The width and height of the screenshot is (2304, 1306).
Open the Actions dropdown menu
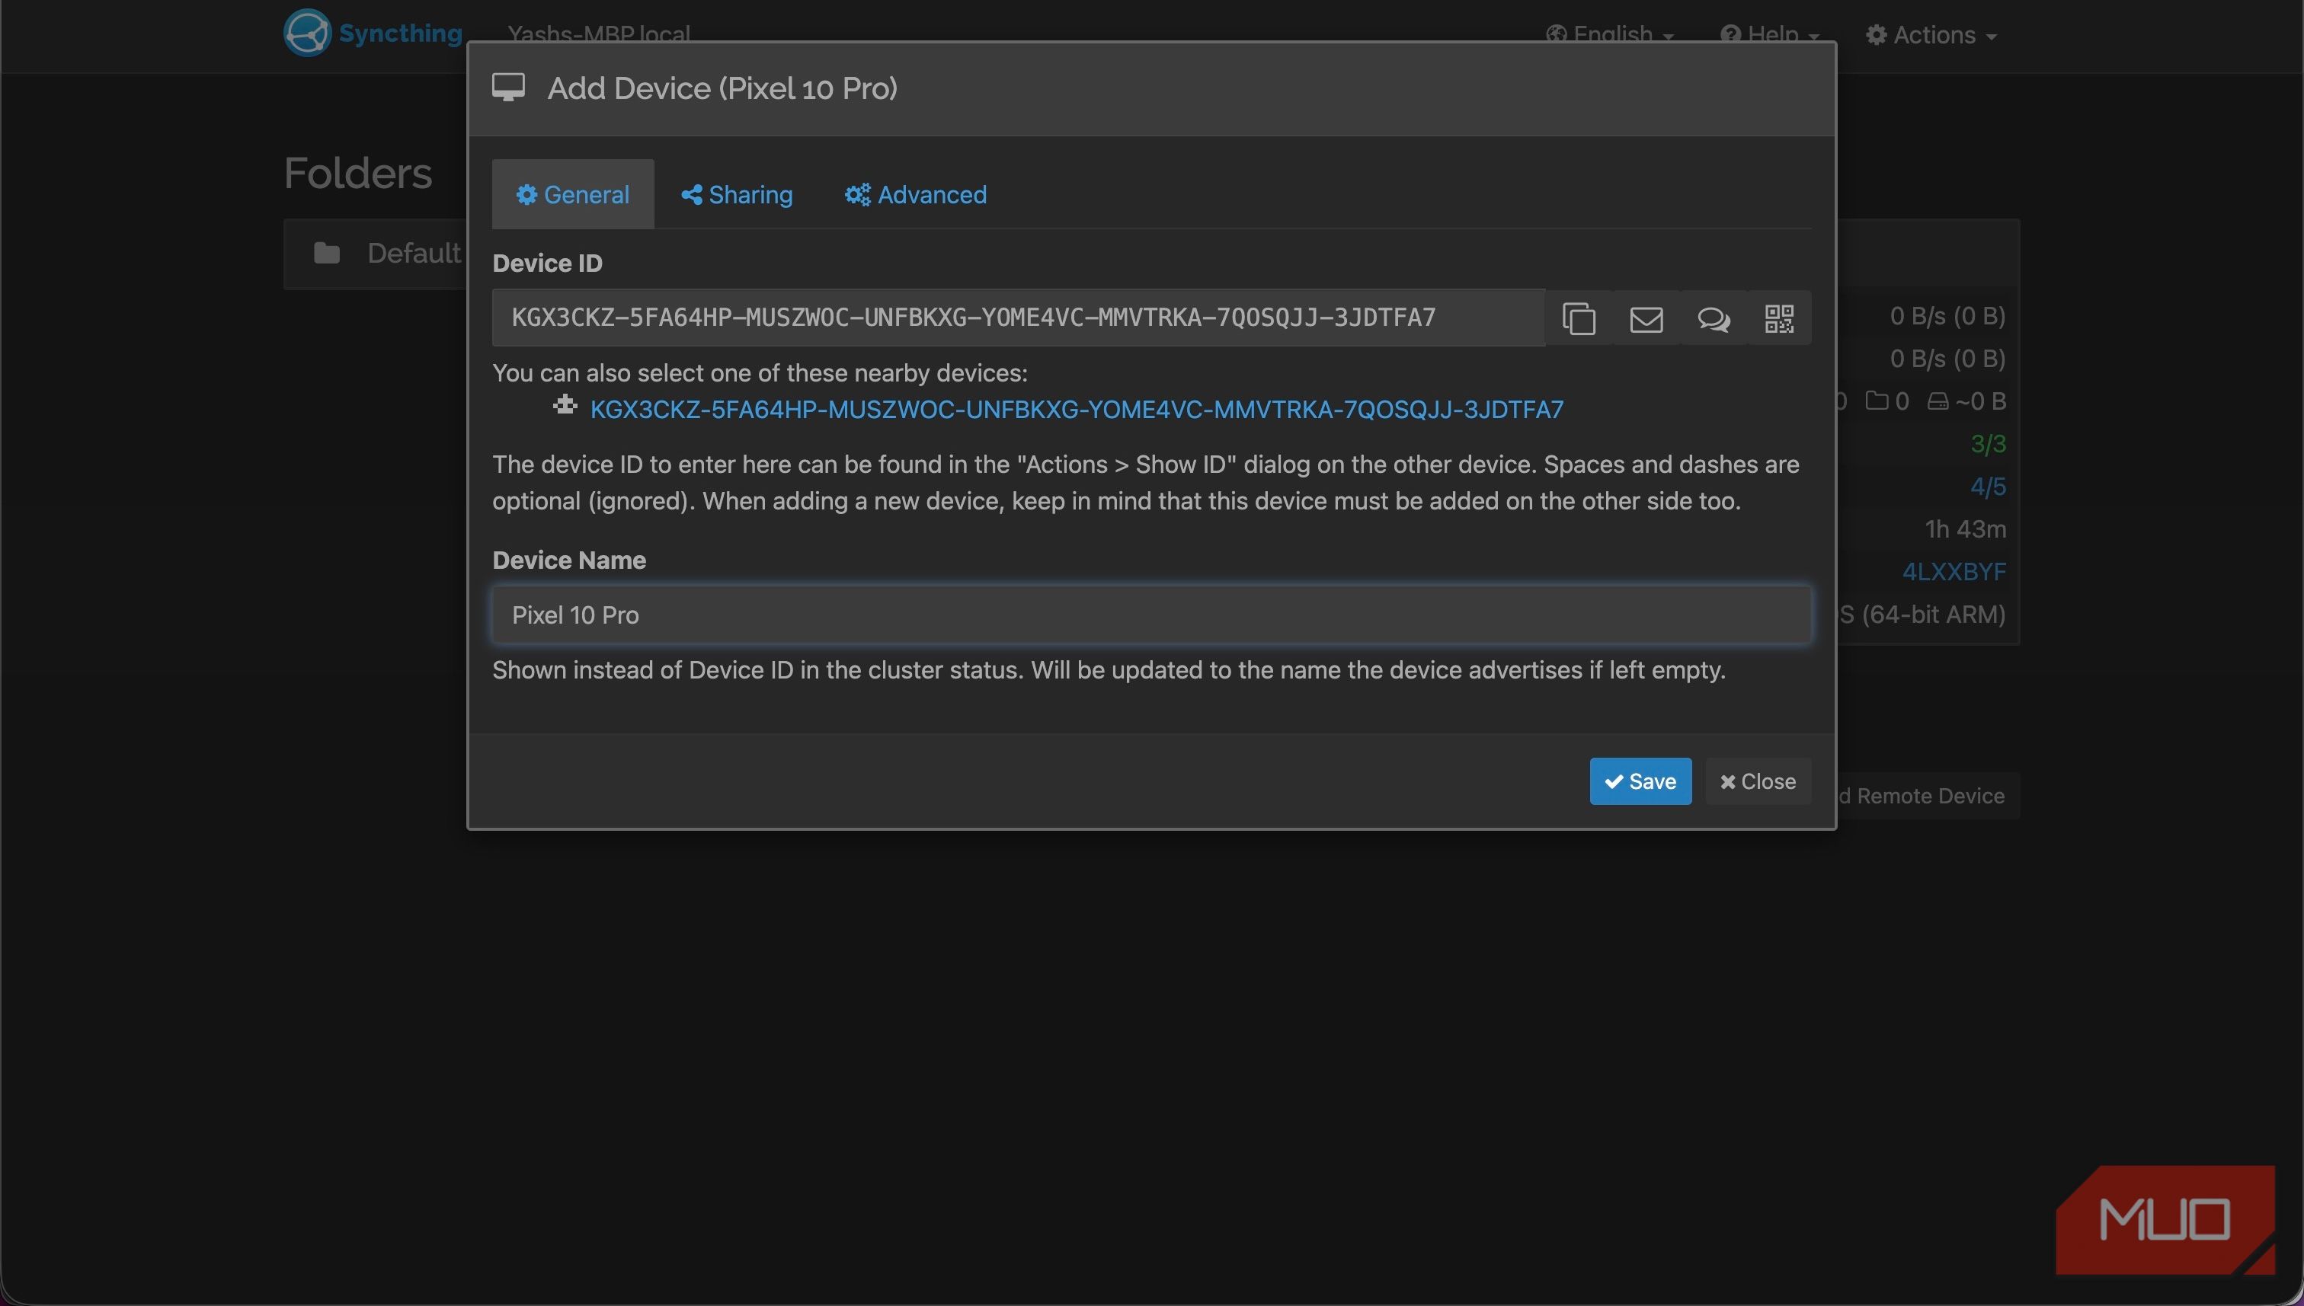pos(1931,36)
